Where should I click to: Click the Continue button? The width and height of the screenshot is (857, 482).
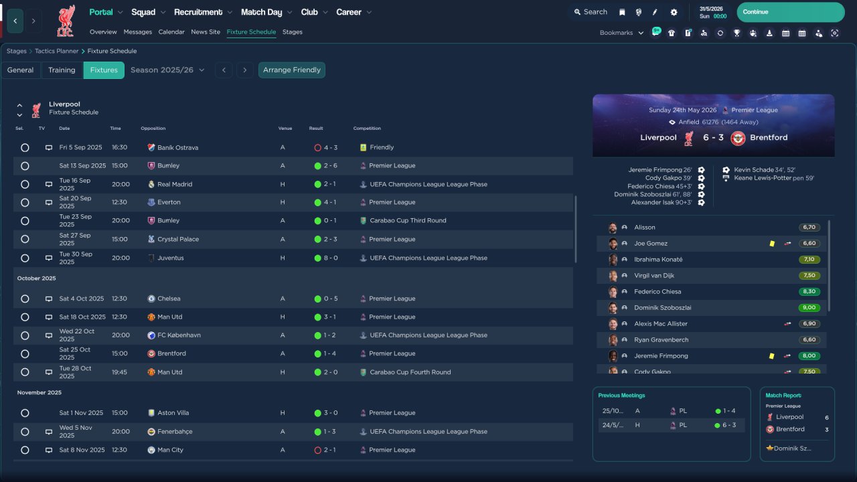(x=791, y=12)
